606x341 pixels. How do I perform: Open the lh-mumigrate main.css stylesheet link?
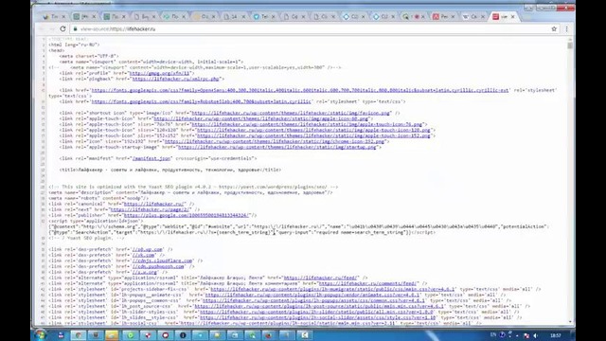[x=332, y=289]
